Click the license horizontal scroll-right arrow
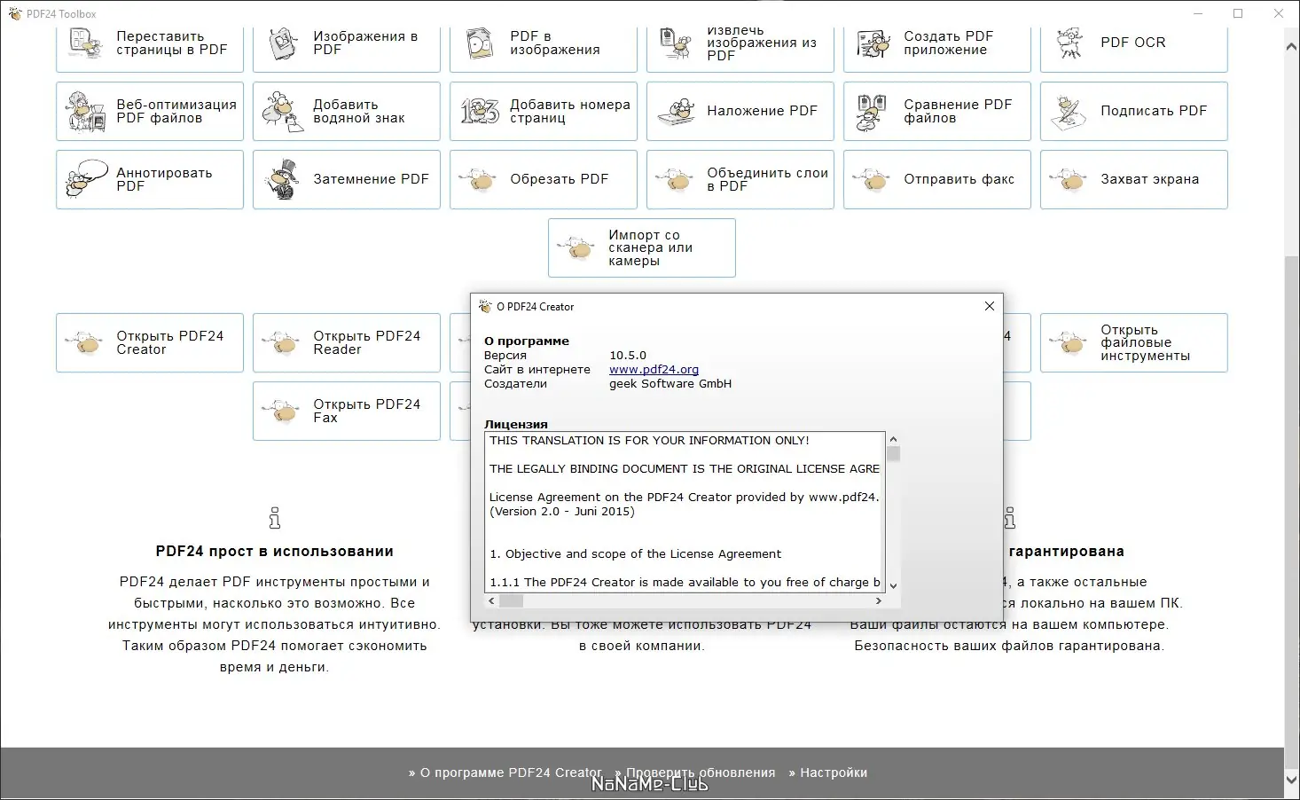1300x800 pixels. (878, 600)
